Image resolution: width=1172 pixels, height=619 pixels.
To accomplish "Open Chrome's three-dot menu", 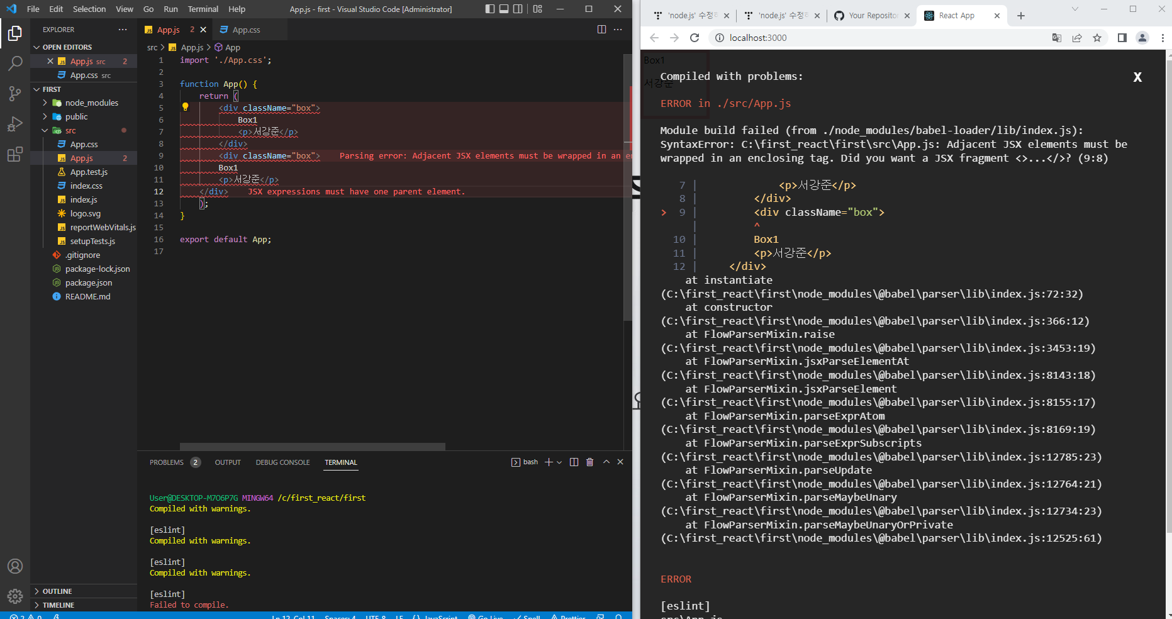I will coord(1162,38).
